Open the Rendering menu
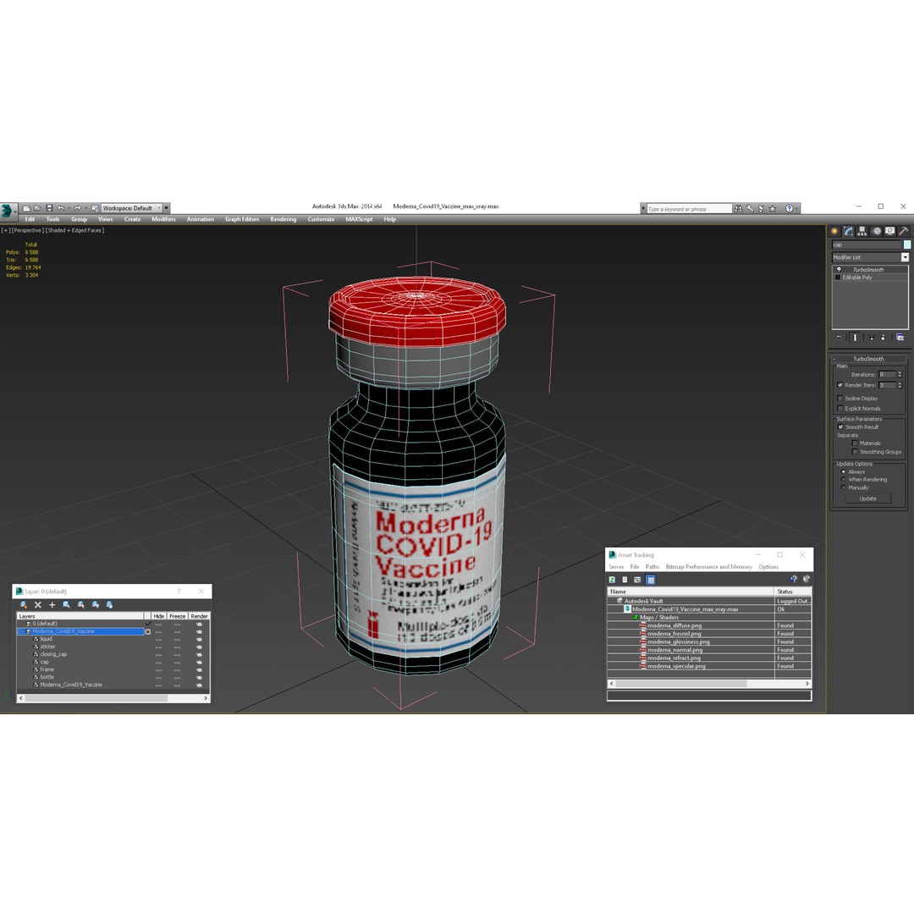The image size is (914, 914). click(284, 219)
